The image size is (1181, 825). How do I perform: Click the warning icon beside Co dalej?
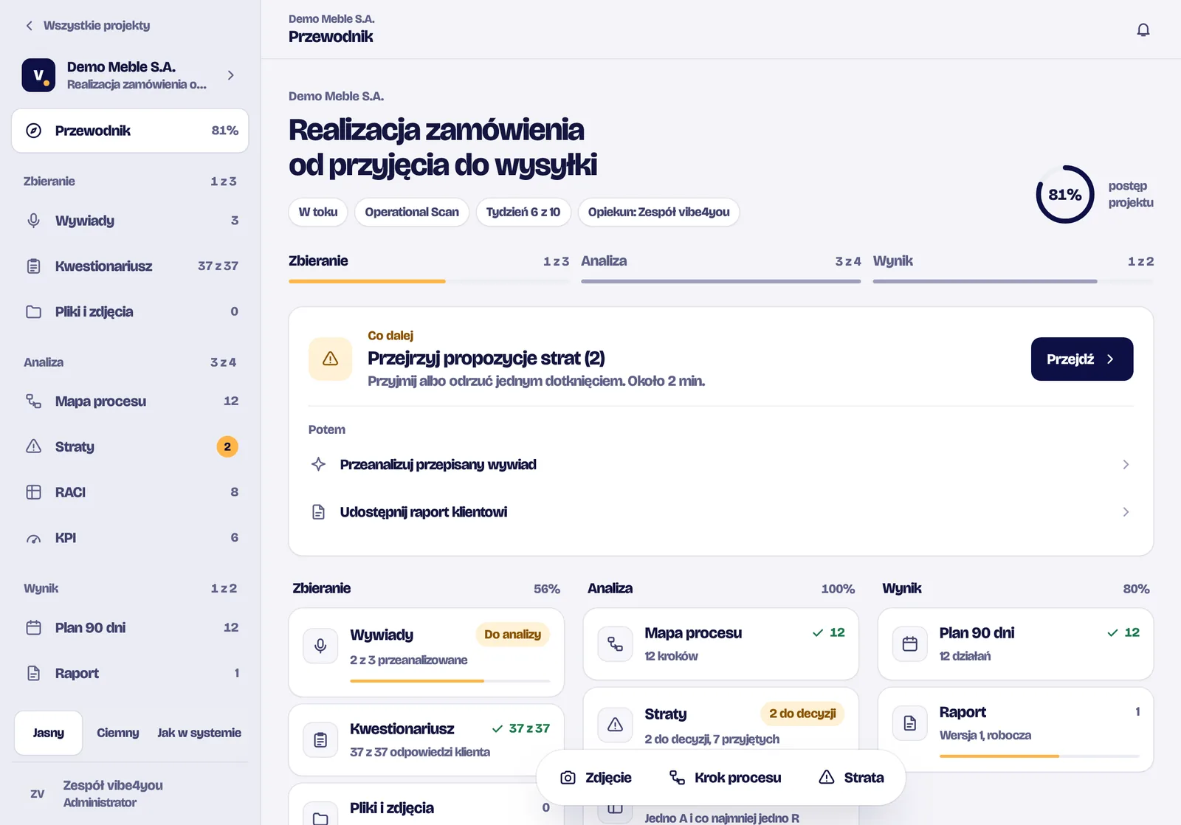pos(330,359)
